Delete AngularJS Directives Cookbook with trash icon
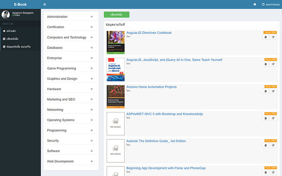This screenshot has width=282, height=176. pyautogui.click(x=266, y=37)
